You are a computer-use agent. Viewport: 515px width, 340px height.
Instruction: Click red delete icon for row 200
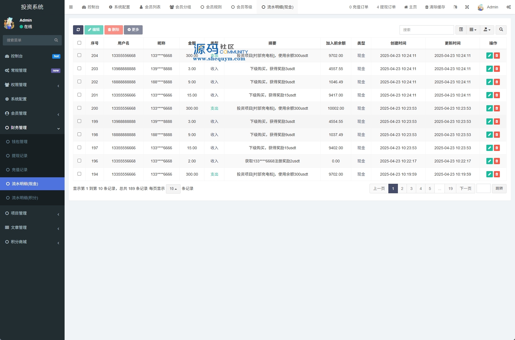(497, 108)
